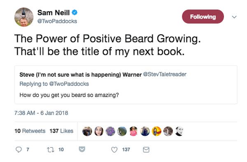Click the first liker avatar in the row
The height and width of the screenshot is (162, 247).
click(87, 131)
